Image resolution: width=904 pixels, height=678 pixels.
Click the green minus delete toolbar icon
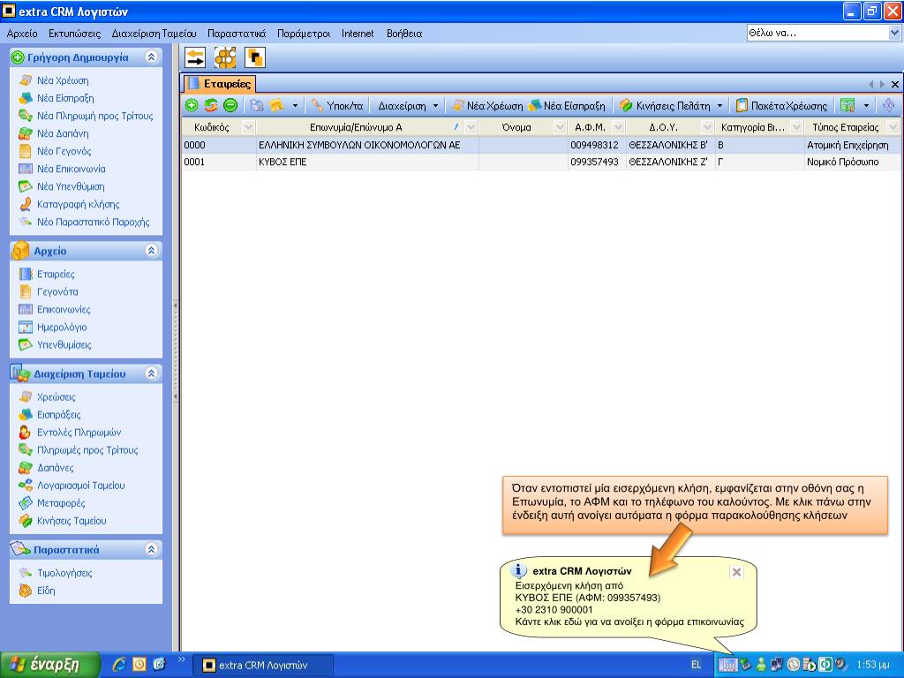[230, 105]
